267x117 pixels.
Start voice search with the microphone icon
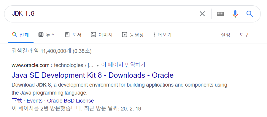(235, 14)
